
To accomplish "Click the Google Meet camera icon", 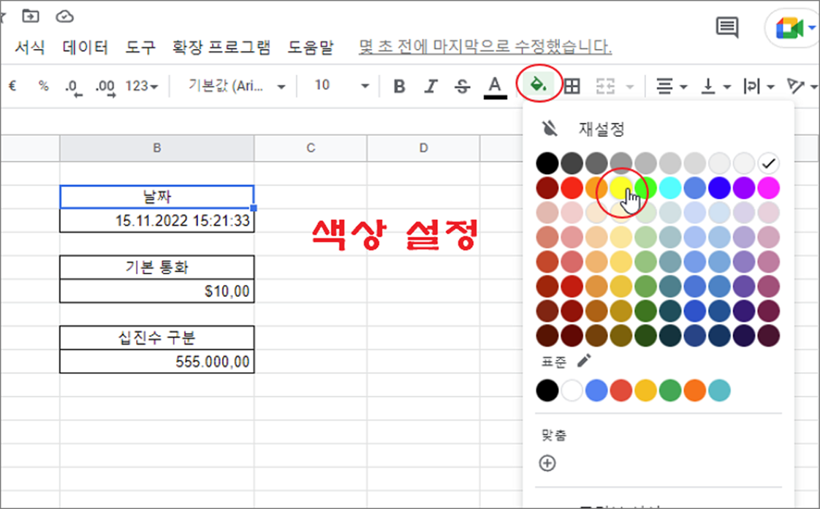I will 789,28.
